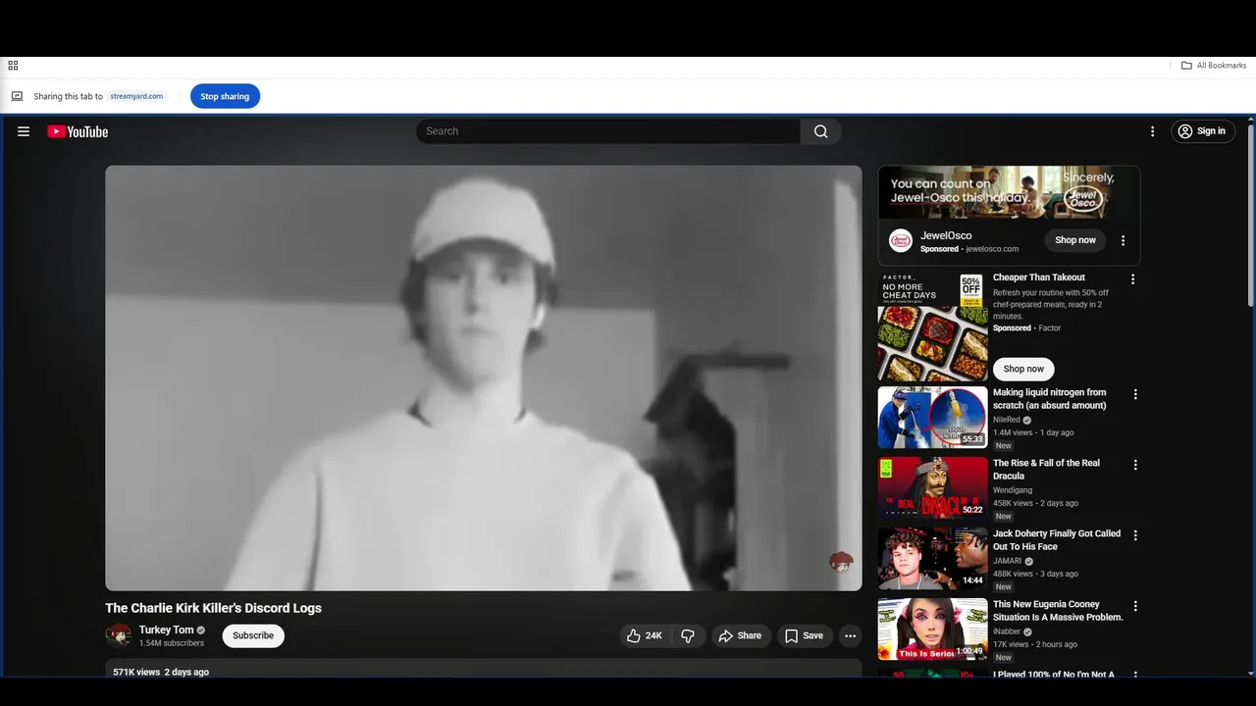This screenshot has height=706, width=1256.
Task: Click the Sign in button
Action: (x=1203, y=131)
